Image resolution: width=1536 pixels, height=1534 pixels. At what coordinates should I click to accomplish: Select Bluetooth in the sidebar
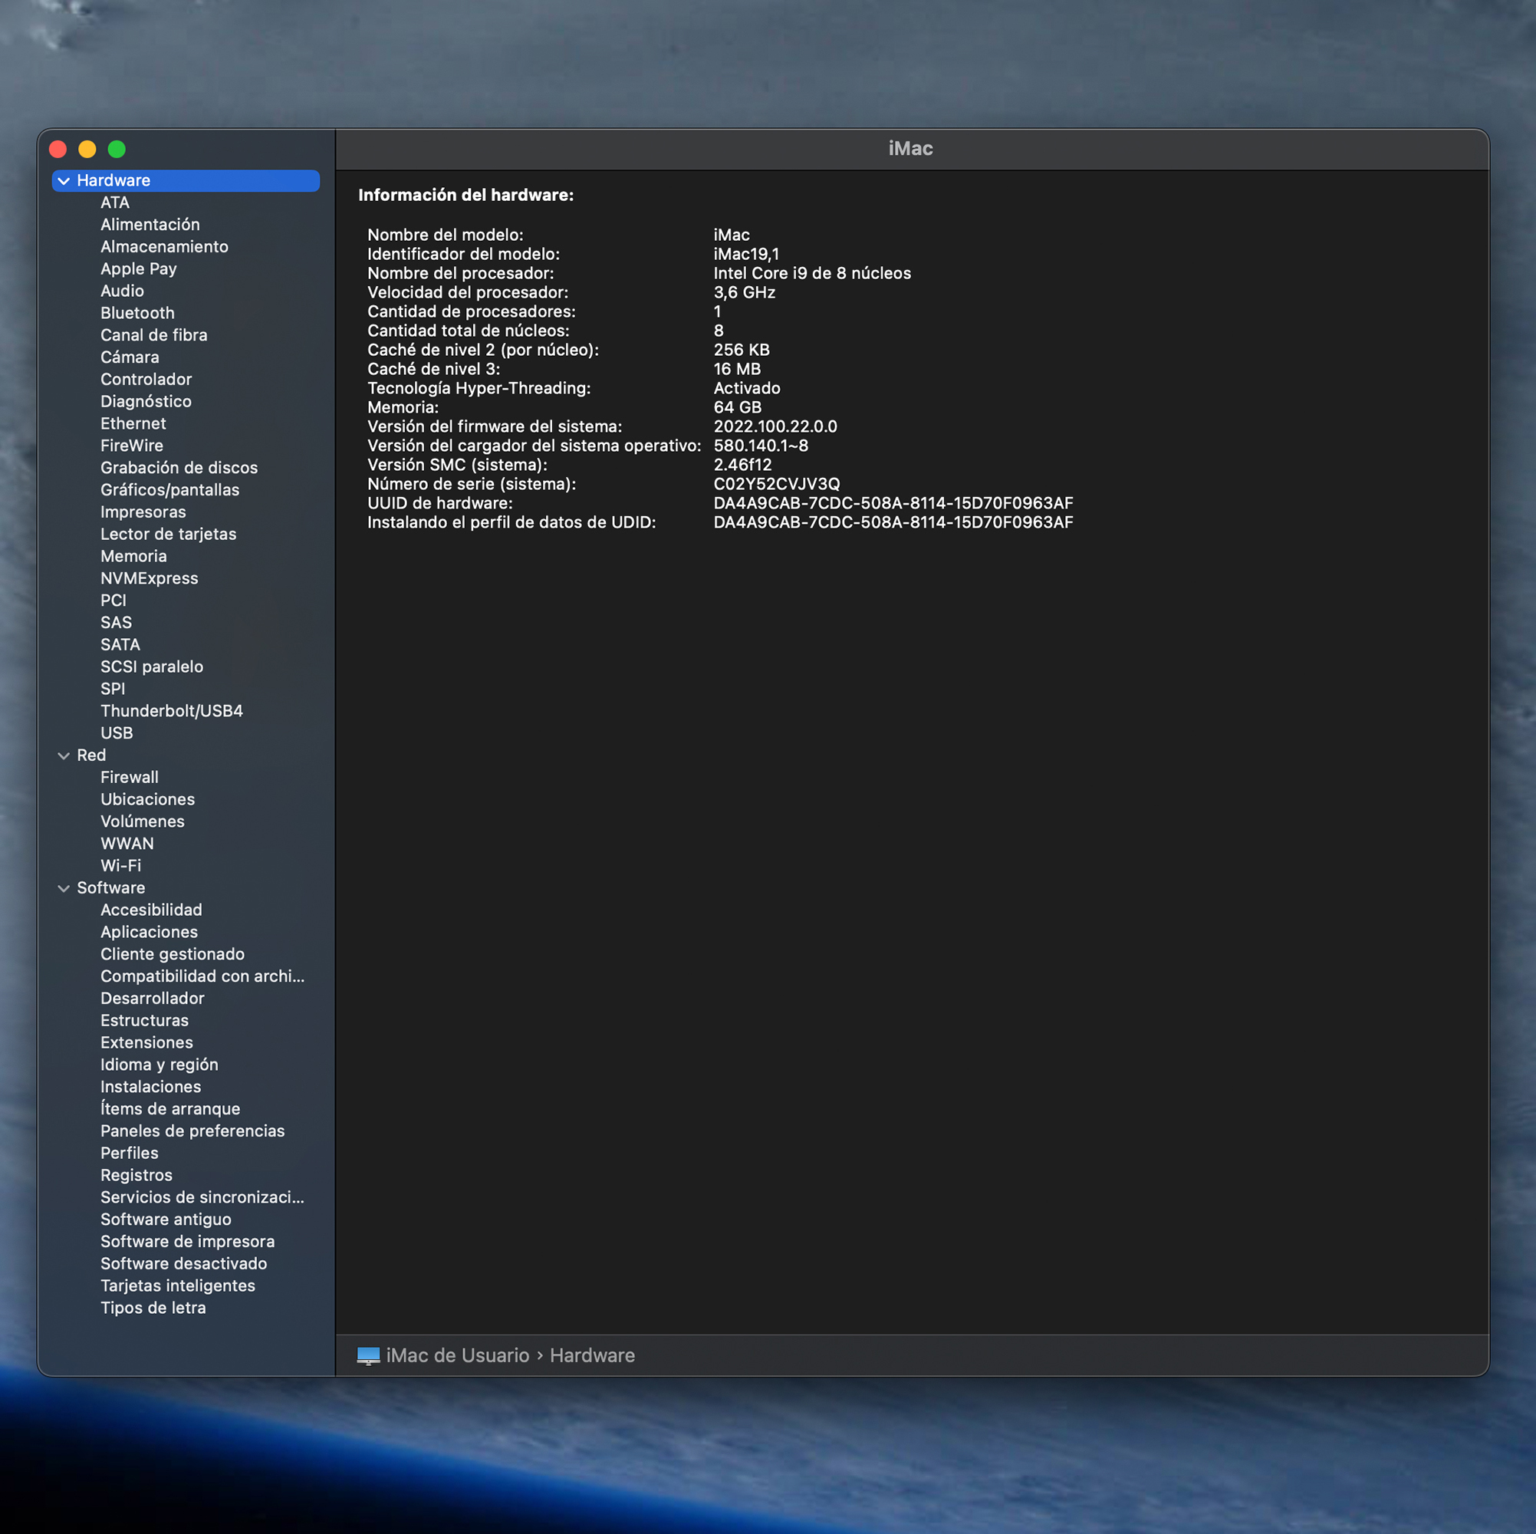pyautogui.click(x=136, y=314)
